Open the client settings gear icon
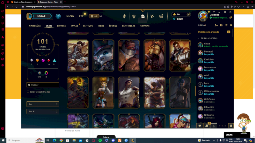Viewport: 255px width, 143px height. point(225,12)
